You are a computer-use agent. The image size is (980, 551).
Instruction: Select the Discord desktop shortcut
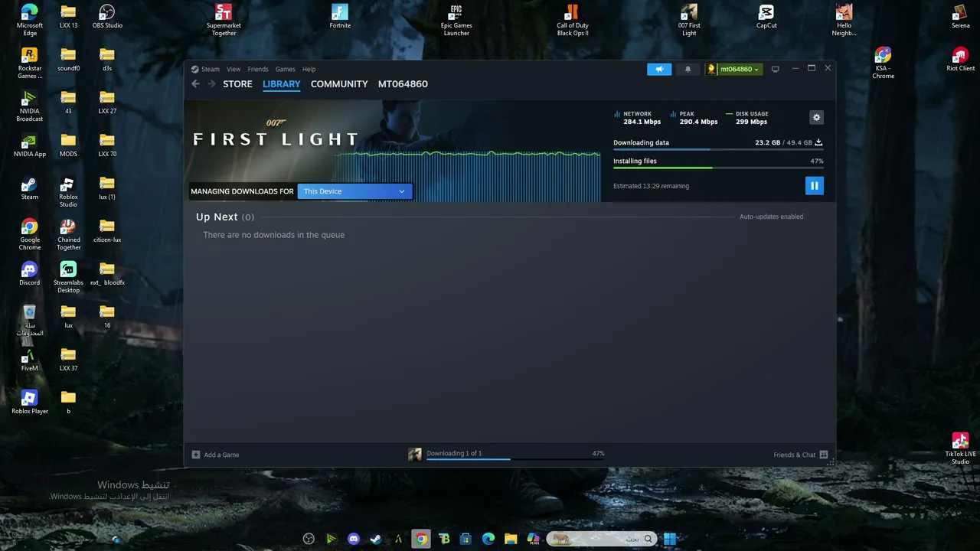[x=29, y=273]
